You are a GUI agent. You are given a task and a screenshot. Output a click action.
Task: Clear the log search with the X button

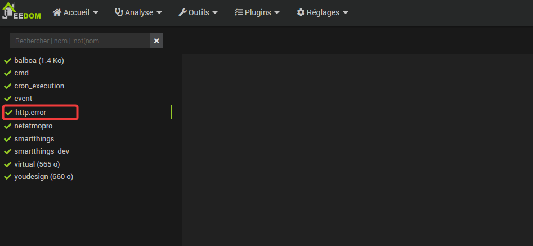pos(156,41)
